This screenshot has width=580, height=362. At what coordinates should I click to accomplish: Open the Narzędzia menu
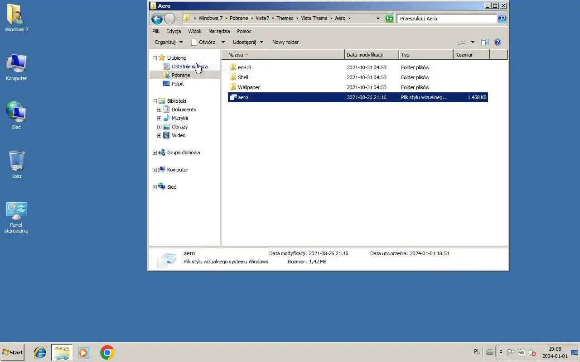(x=219, y=31)
